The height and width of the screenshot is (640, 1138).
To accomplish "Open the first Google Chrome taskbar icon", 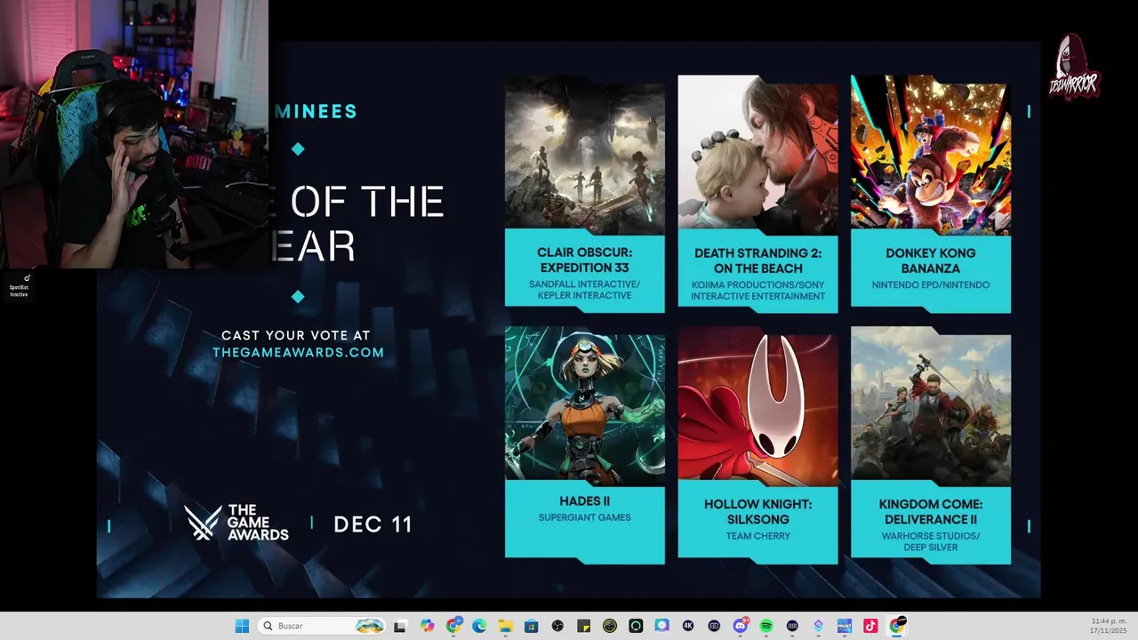I will coord(453,626).
